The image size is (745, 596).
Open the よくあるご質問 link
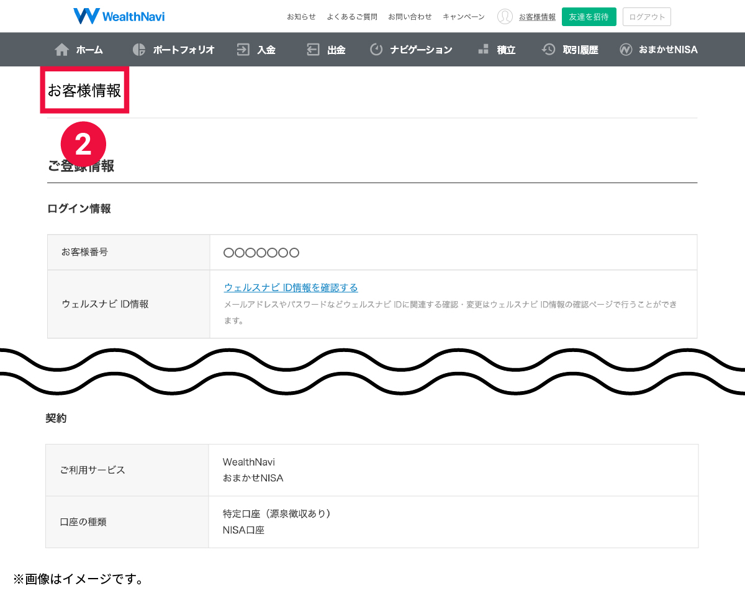pyautogui.click(x=352, y=17)
